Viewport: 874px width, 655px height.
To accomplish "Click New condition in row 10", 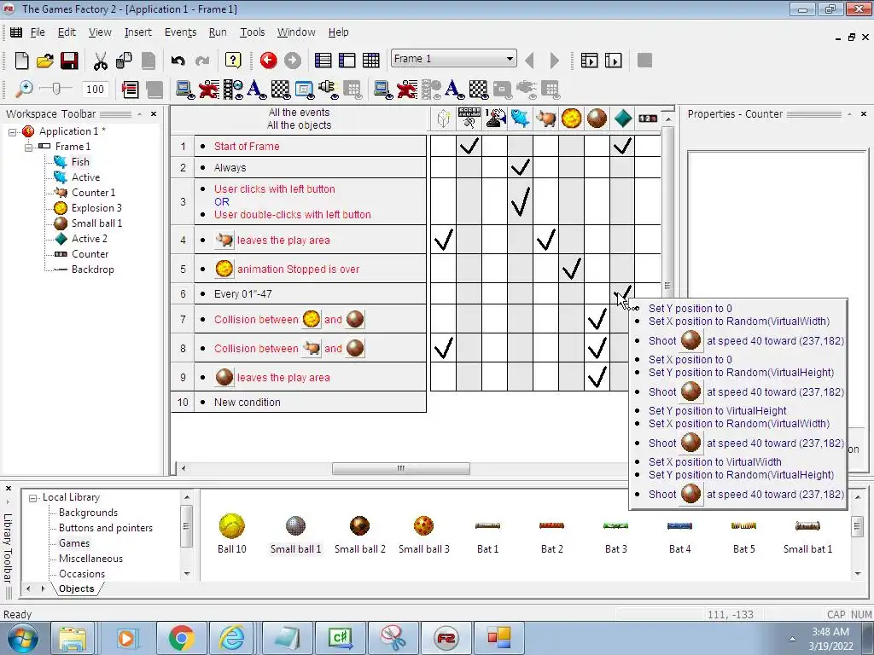I will tap(247, 403).
